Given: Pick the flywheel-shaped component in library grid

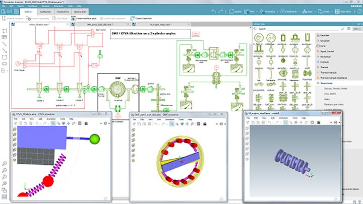Looking at the screenshot, I should [x=307, y=75].
